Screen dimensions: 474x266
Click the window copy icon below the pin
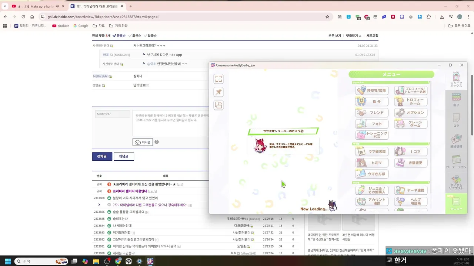[218, 105]
